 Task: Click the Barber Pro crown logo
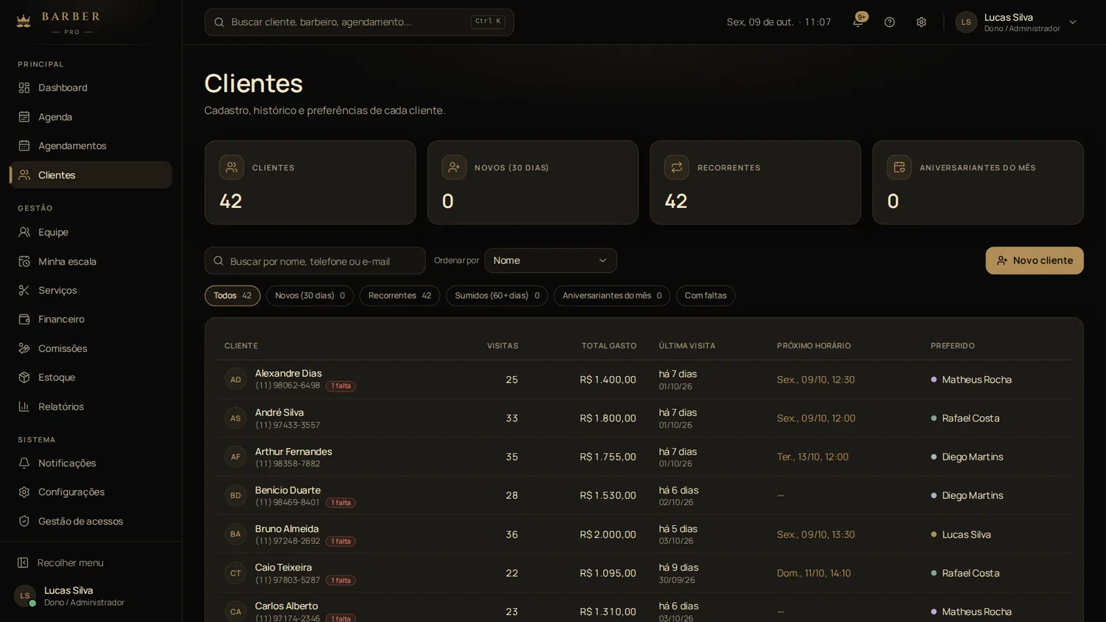[24, 21]
